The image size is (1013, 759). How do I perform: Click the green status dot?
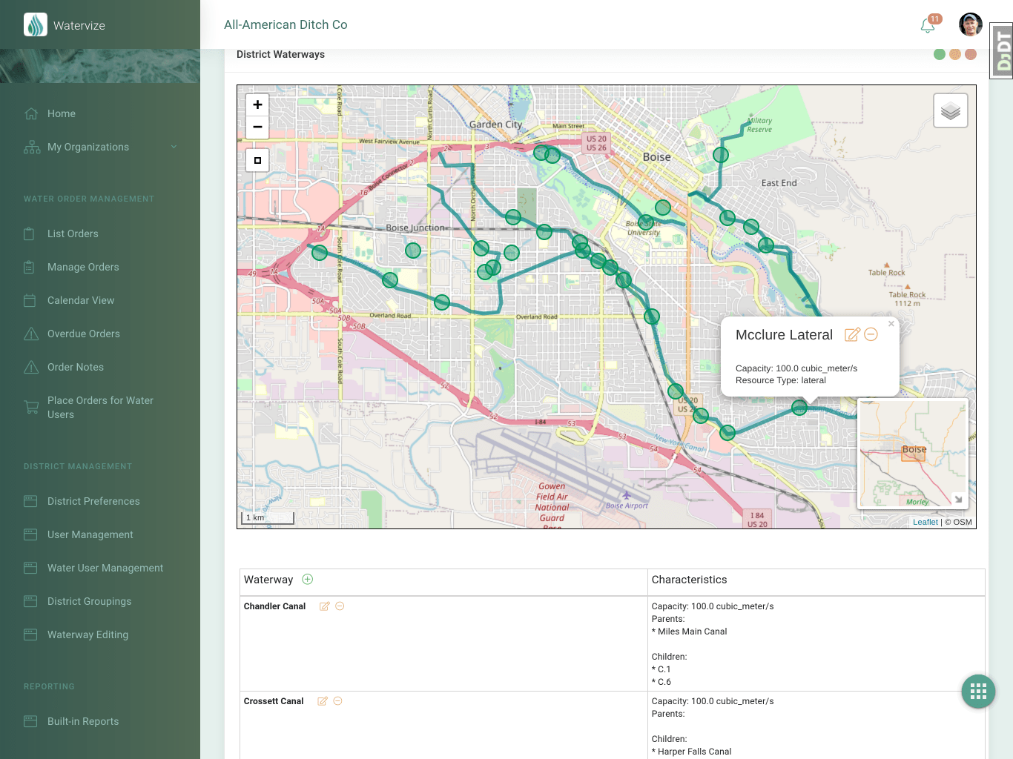tap(940, 54)
